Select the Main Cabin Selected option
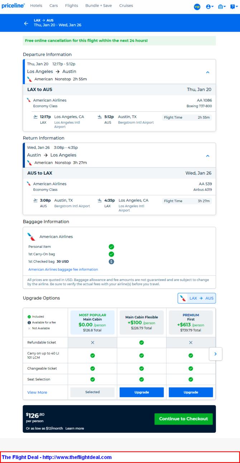Image resolution: width=240 pixels, height=463 pixels. click(x=92, y=392)
